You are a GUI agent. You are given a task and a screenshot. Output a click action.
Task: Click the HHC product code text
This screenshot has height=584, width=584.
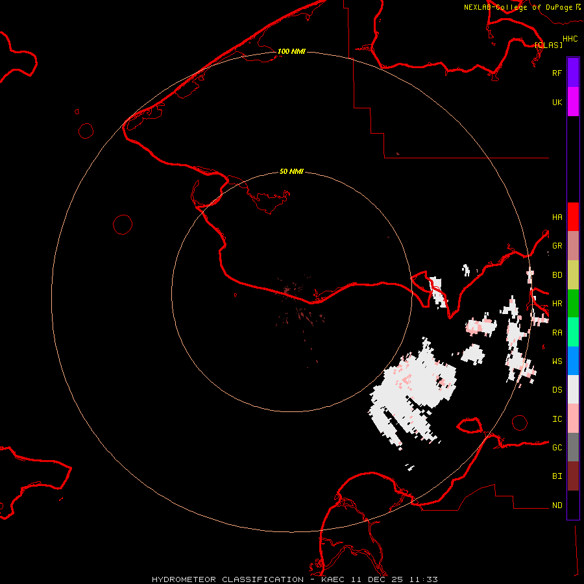click(x=570, y=39)
